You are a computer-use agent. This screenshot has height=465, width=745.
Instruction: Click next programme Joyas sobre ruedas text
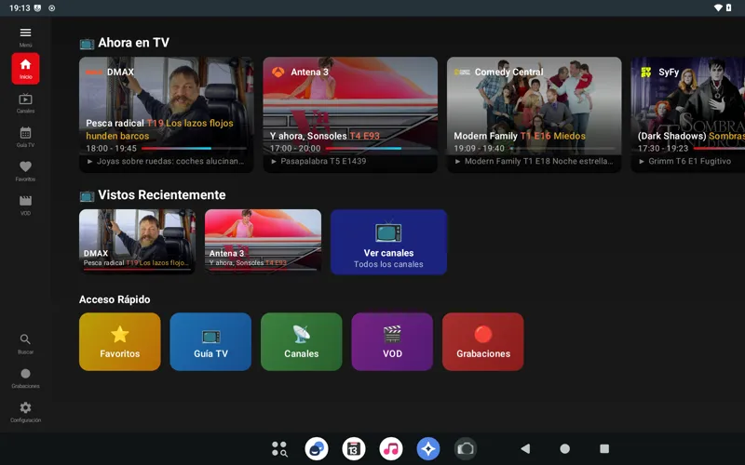coord(170,161)
